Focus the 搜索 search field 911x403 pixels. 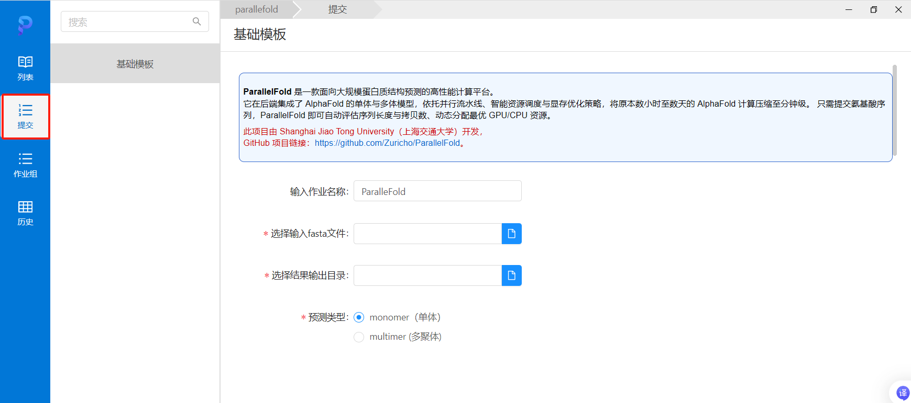pos(135,21)
